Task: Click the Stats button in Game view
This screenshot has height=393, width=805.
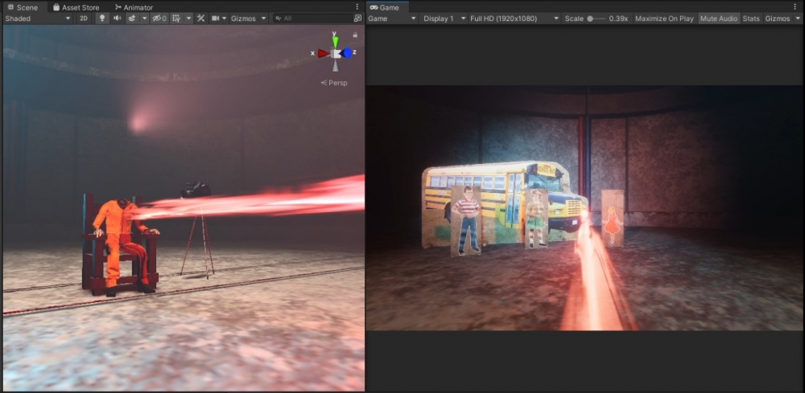Action: 750,18
